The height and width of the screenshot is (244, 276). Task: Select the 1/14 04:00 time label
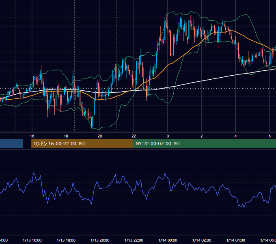(x=236, y=240)
